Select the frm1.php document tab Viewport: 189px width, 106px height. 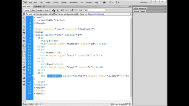coord(27,6)
